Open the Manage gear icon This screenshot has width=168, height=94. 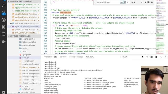[x=3, y=92]
